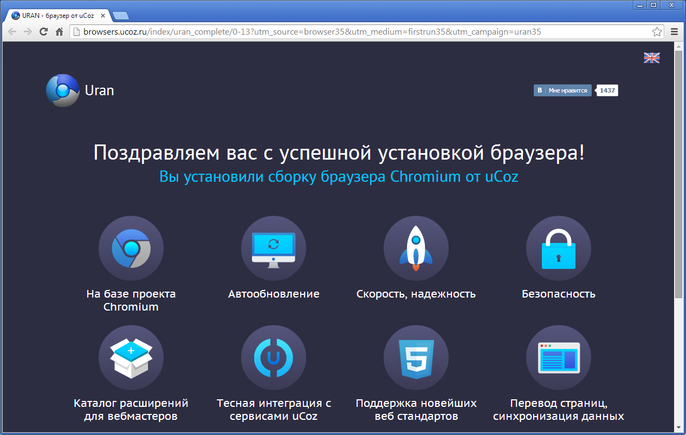
Task: Focus the address bar URL field
Action: click(366, 32)
